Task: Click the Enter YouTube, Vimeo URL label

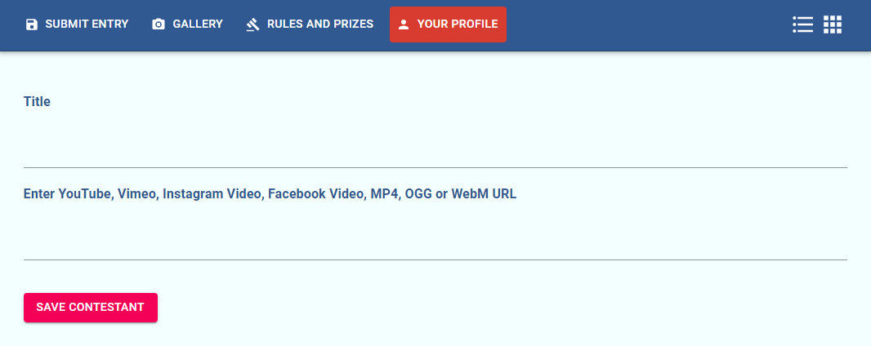Action: [270, 194]
